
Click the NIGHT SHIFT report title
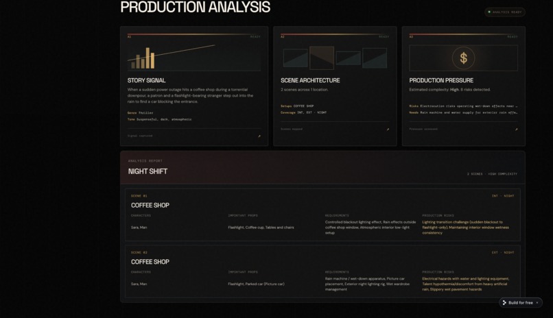point(148,171)
